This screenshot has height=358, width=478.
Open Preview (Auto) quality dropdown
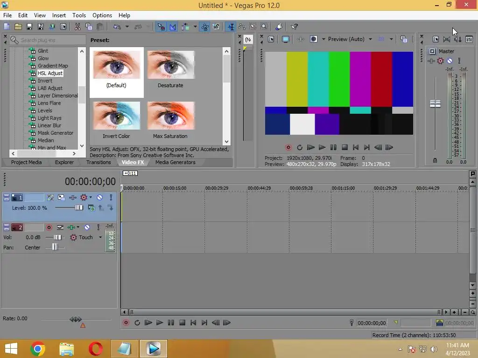coord(370,39)
